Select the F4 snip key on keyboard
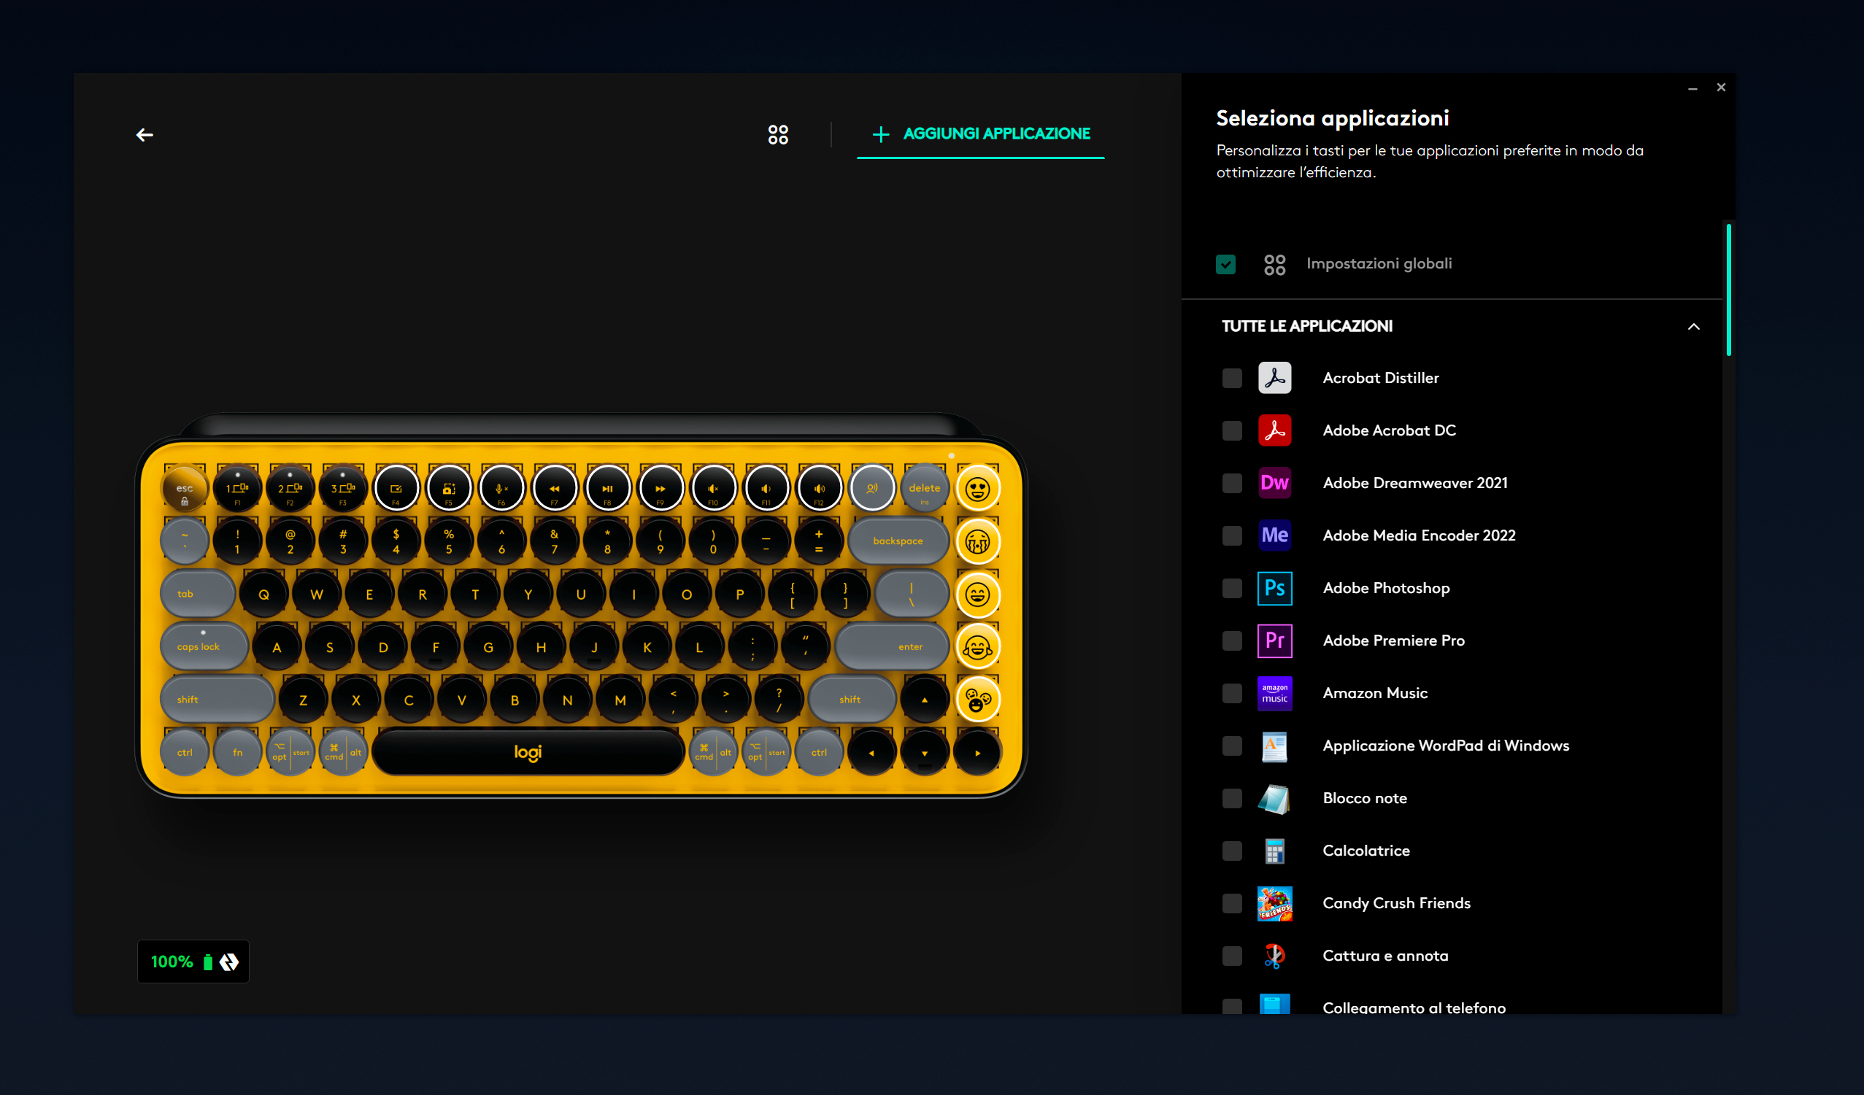 point(396,488)
